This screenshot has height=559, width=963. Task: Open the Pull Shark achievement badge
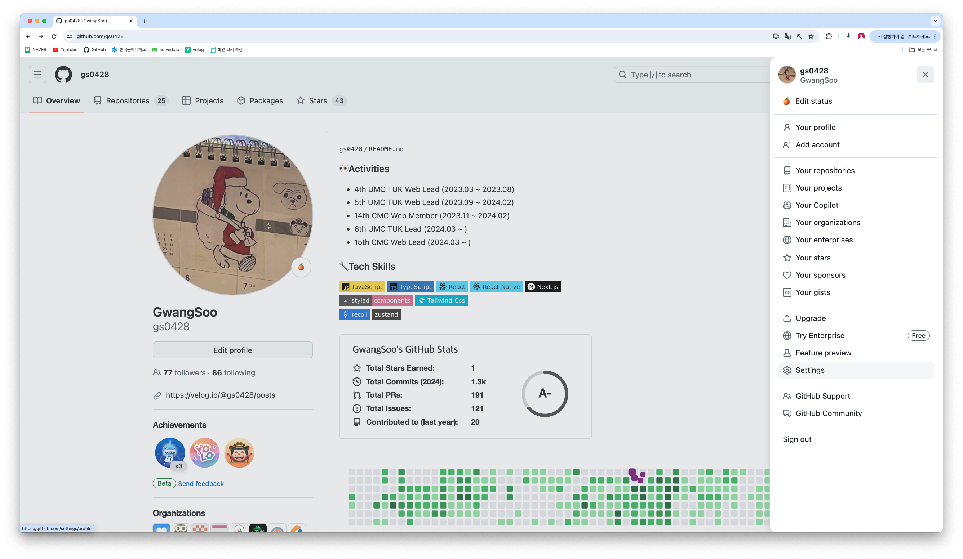pos(170,452)
